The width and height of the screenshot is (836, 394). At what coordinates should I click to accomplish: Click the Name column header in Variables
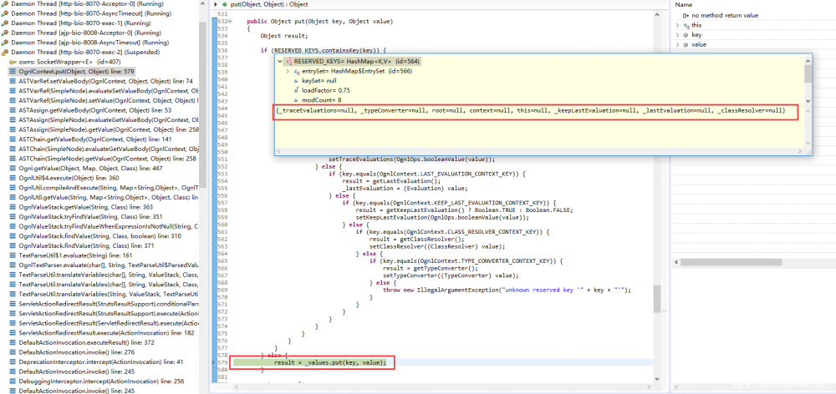click(x=684, y=4)
